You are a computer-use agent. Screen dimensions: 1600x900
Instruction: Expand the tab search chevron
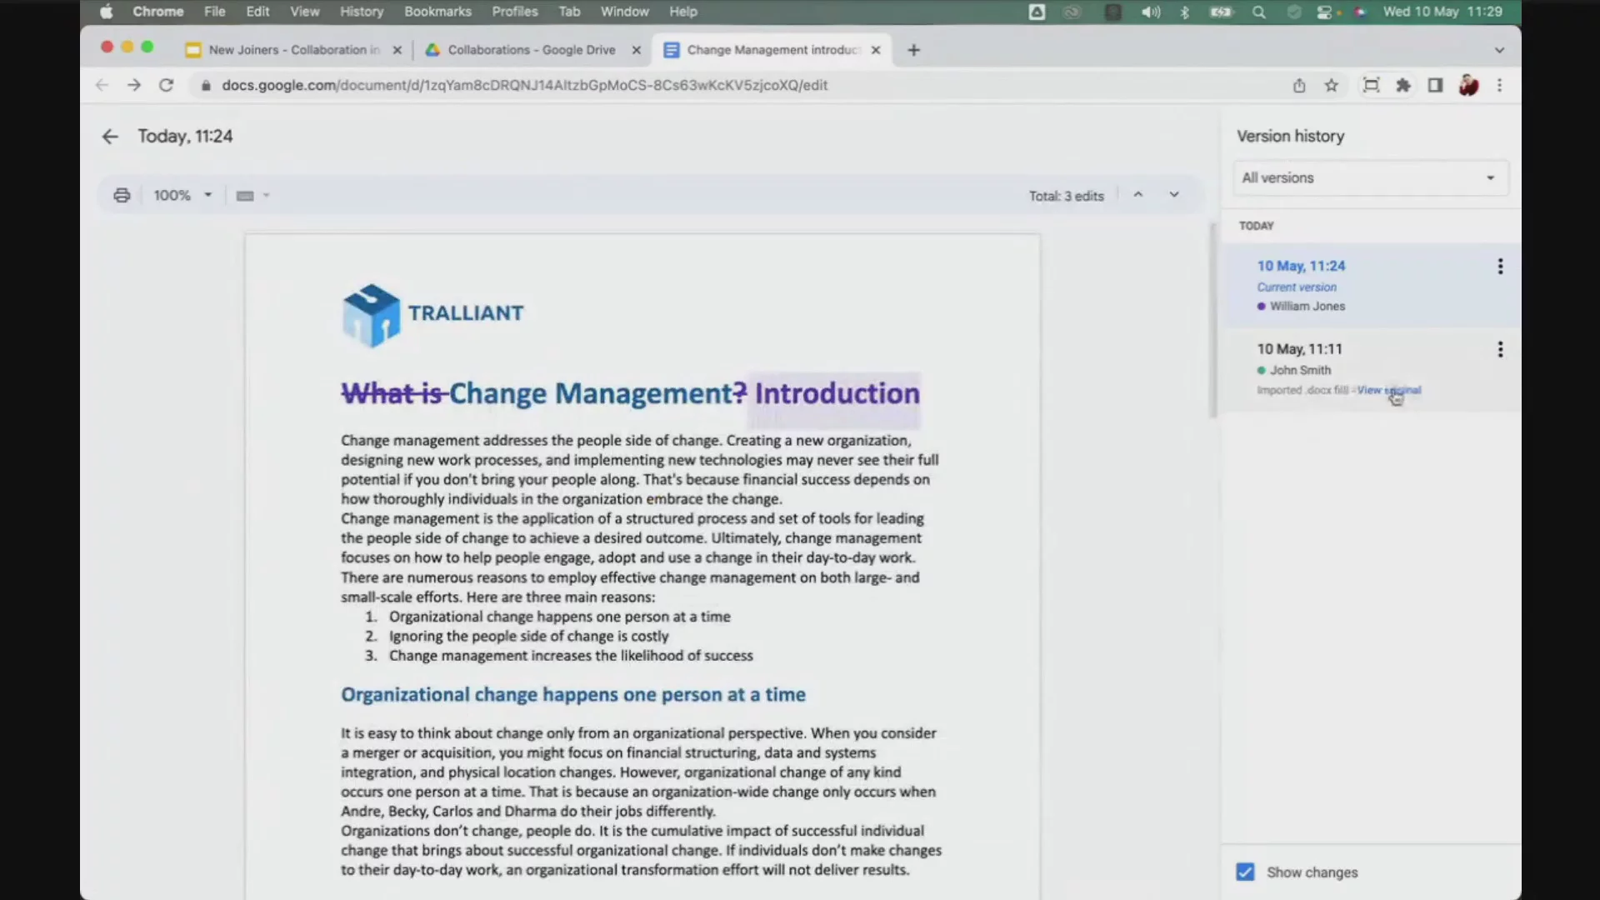coord(1499,50)
